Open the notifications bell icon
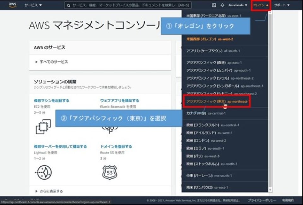303x205 pixels. [x=223, y=5]
